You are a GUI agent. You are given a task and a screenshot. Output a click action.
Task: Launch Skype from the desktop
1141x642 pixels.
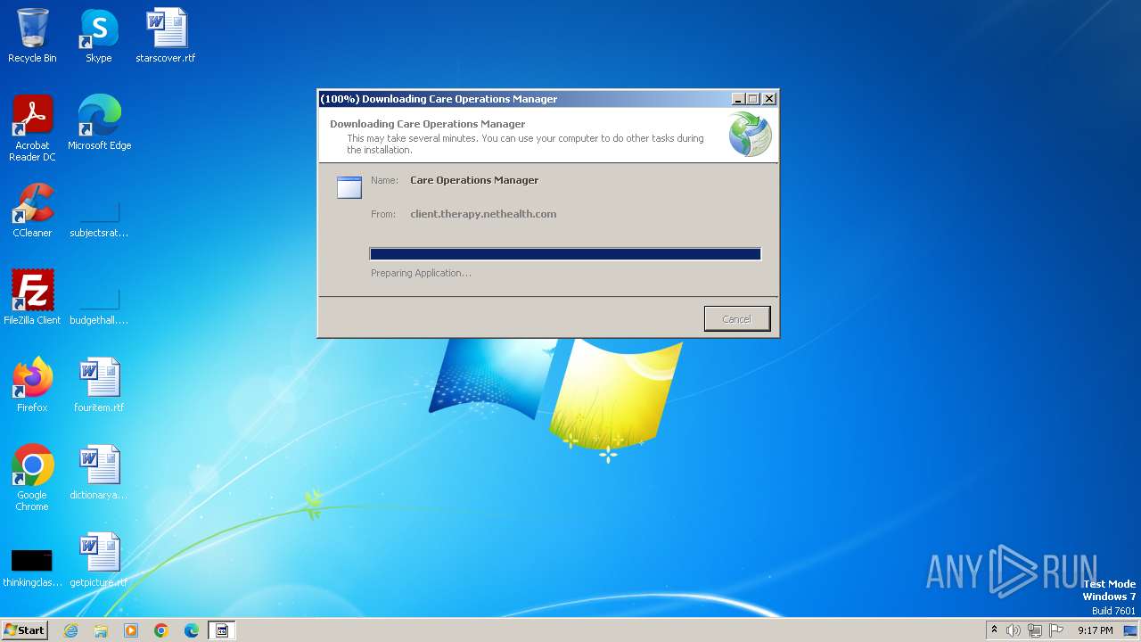pos(99,36)
